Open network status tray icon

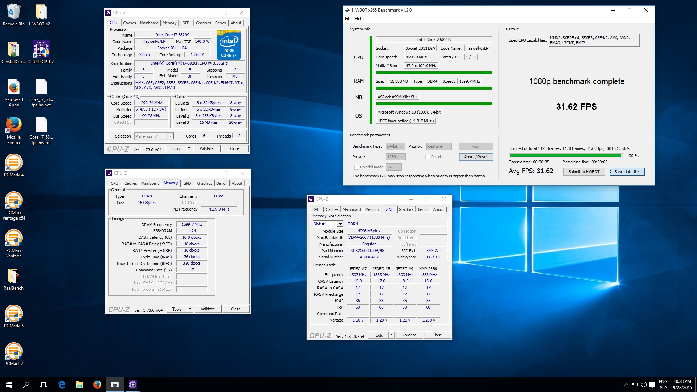click(x=635, y=385)
